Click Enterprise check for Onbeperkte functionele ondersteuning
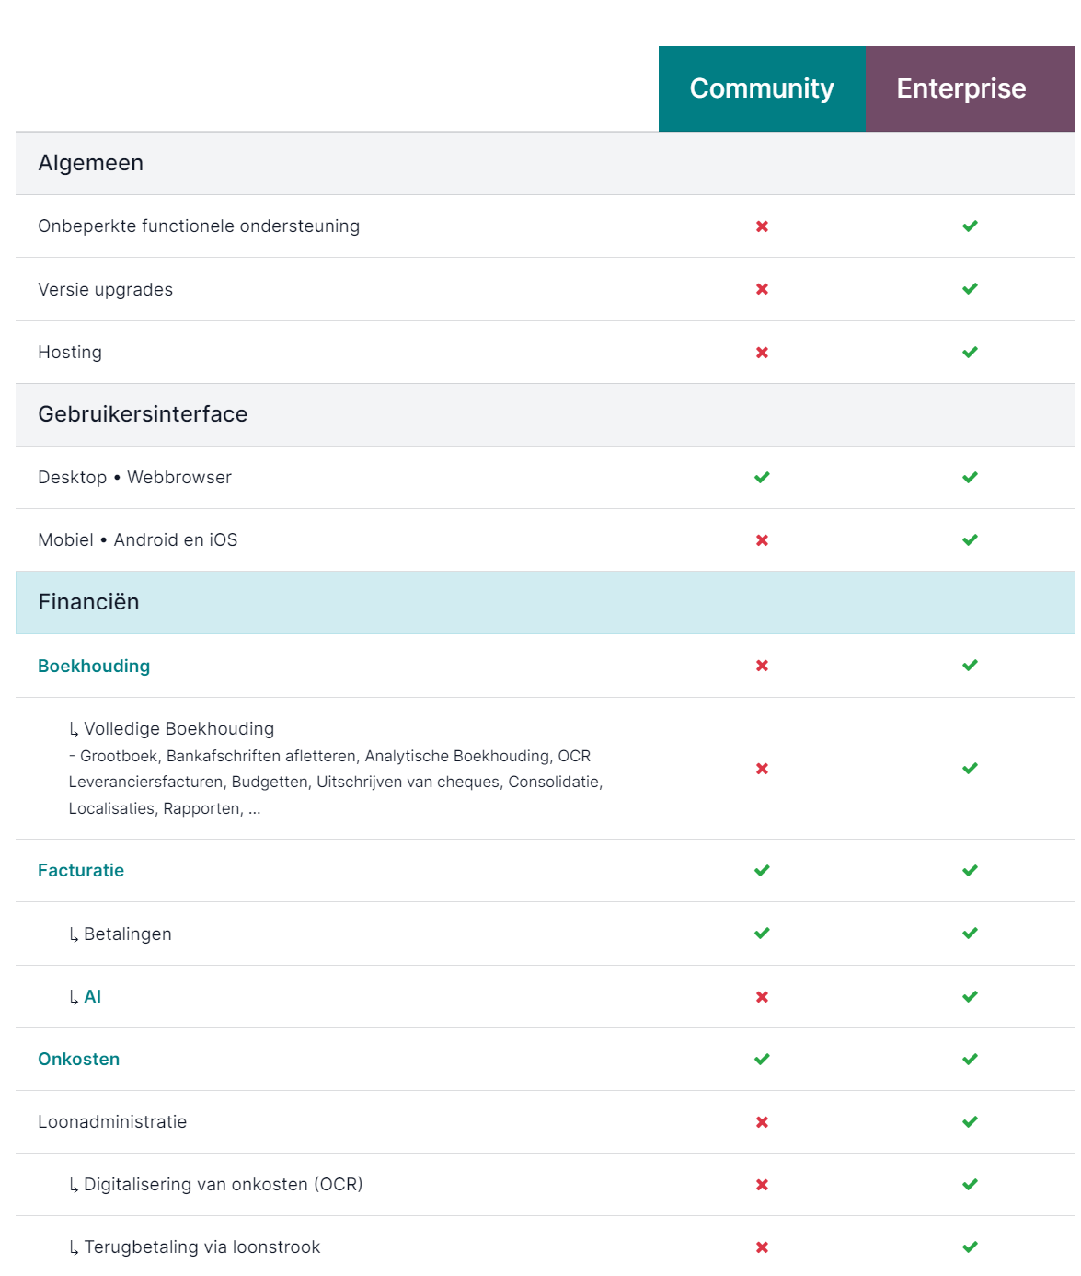The height and width of the screenshot is (1276, 1081). (x=970, y=226)
